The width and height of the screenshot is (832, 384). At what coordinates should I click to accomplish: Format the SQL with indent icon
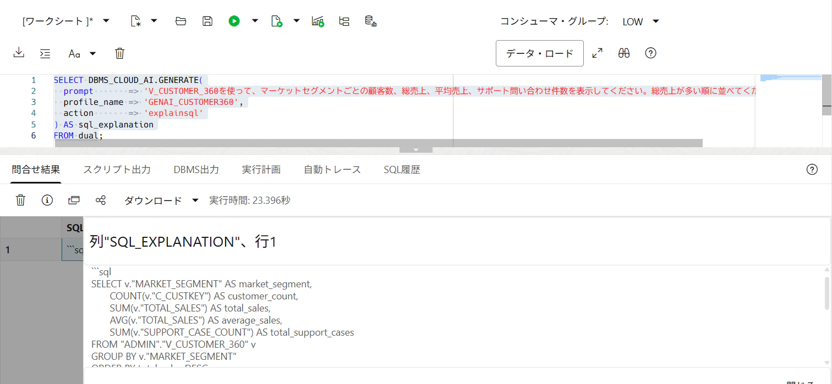click(x=45, y=53)
